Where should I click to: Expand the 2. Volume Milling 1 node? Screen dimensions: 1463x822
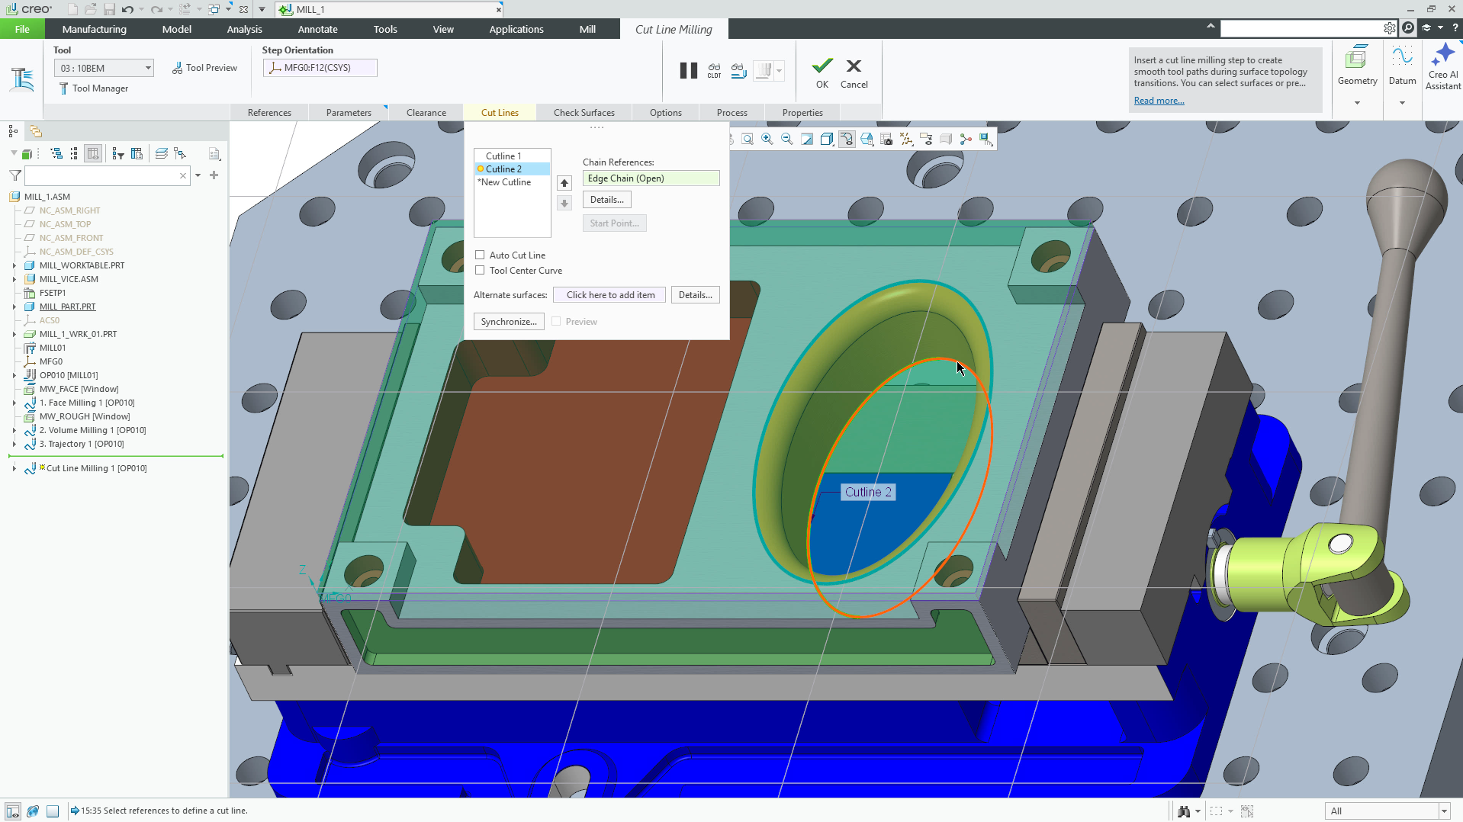[14, 430]
